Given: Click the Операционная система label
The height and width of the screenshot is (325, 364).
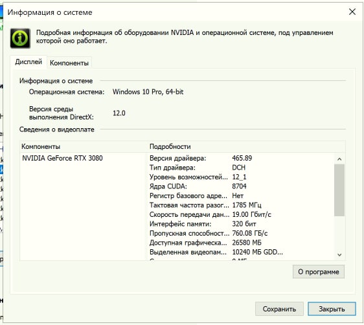Looking at the screenshot, I should coord(67,92).
